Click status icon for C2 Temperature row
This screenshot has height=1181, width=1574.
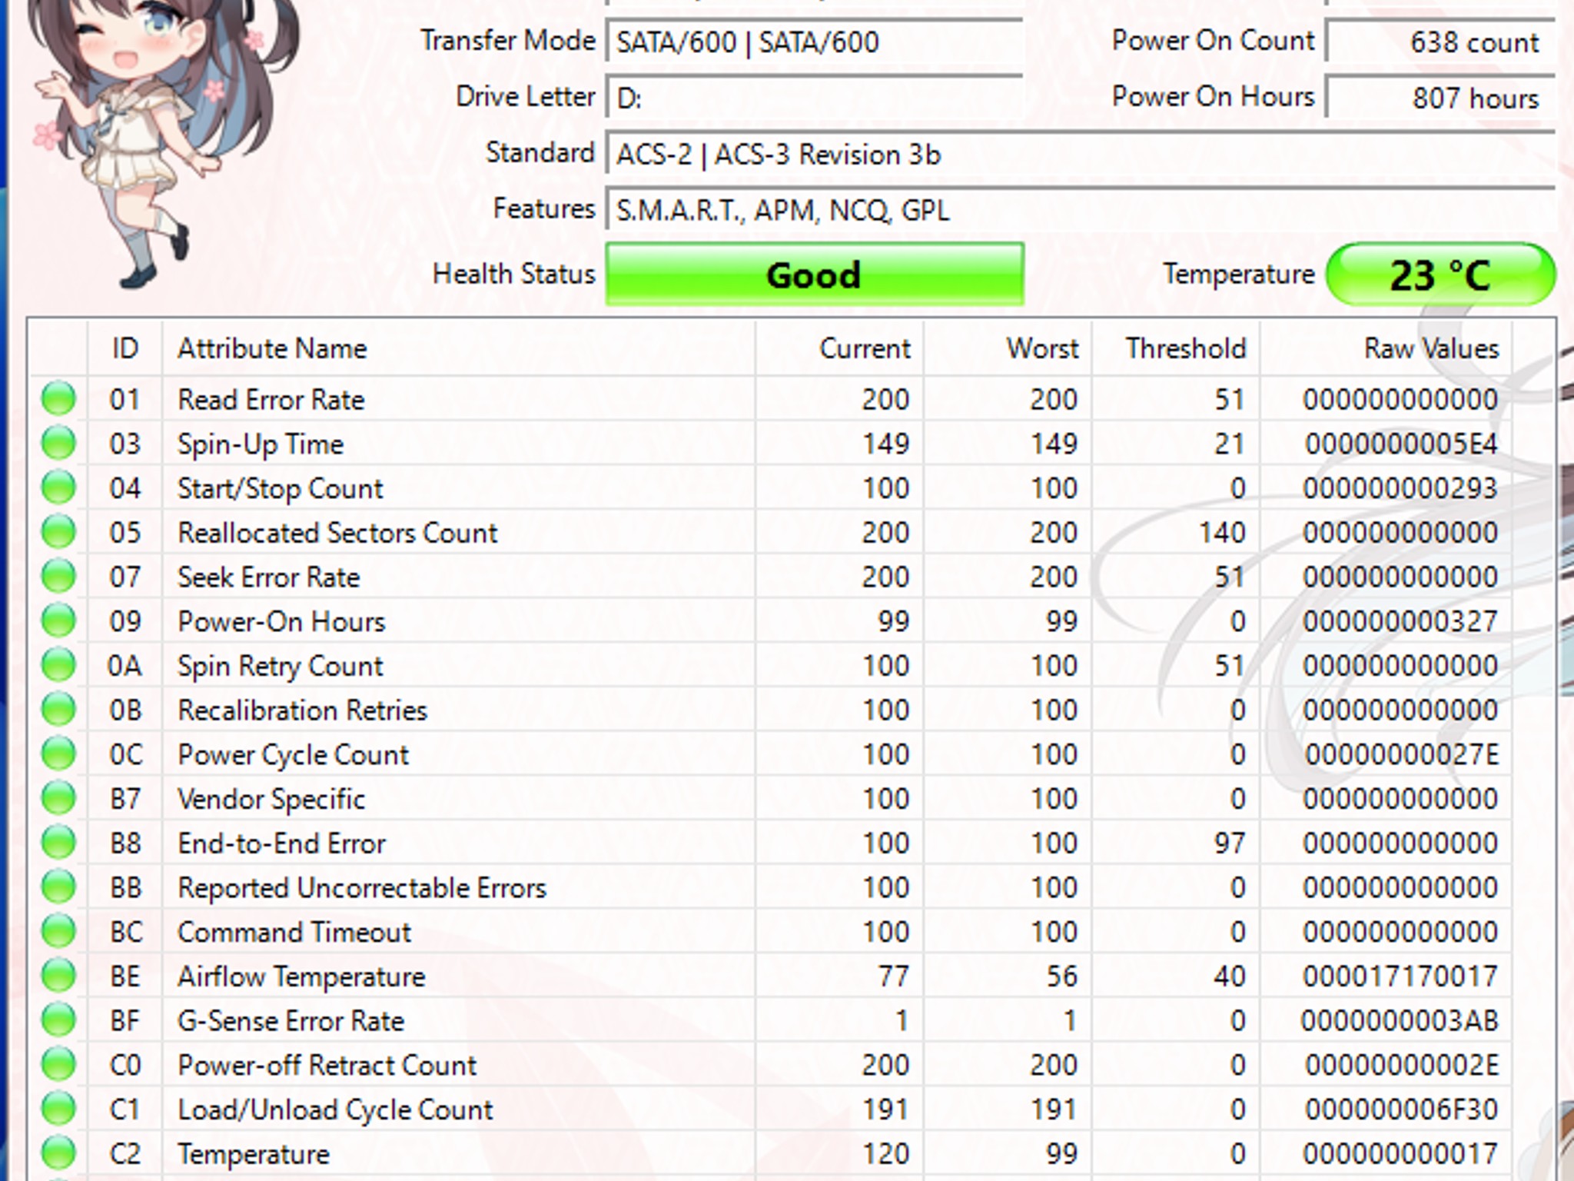pyautogui.click(x=58, y=1153)
